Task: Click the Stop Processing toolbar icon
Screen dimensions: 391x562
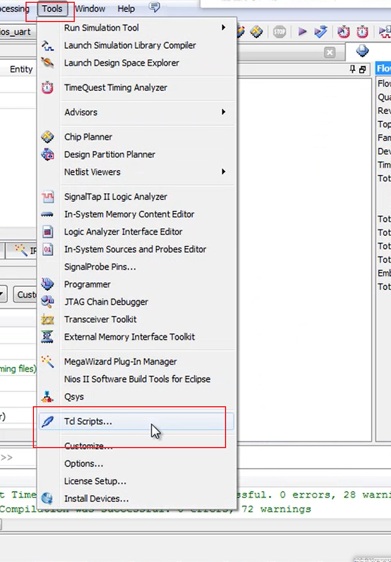Action: (279, 32)
